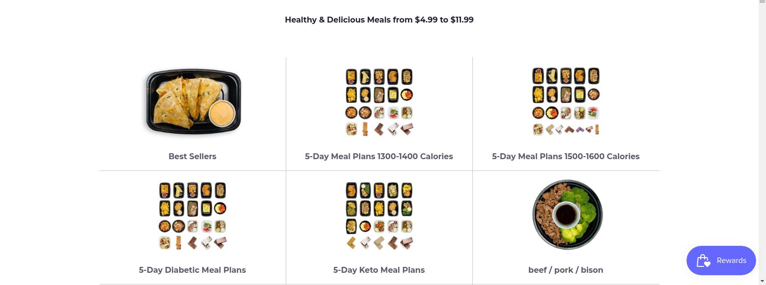Screen dimensions: 766x285
Task: Click the Keto Meal Plans food grid
Action: point(379,215)
